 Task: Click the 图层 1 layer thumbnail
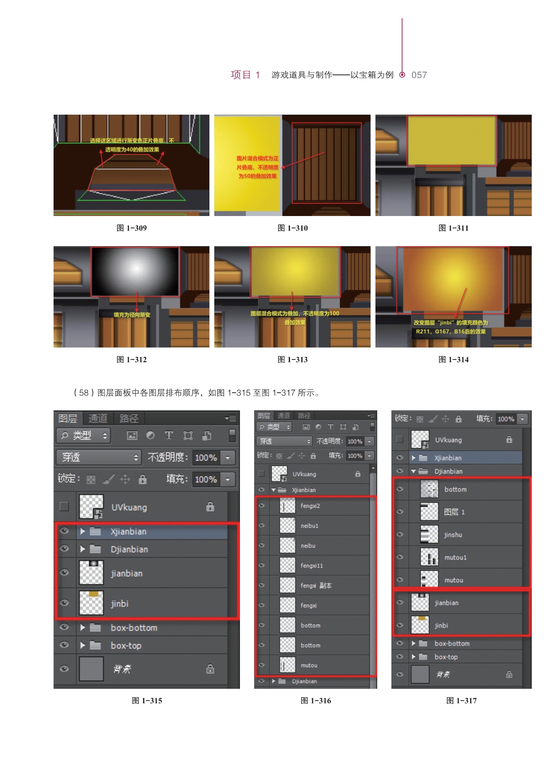point(429,512)
